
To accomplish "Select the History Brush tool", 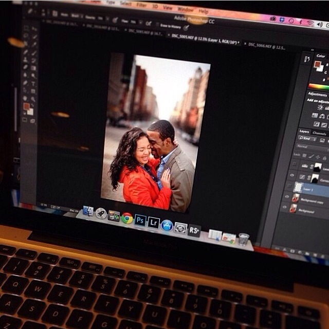I will (34, 61).
